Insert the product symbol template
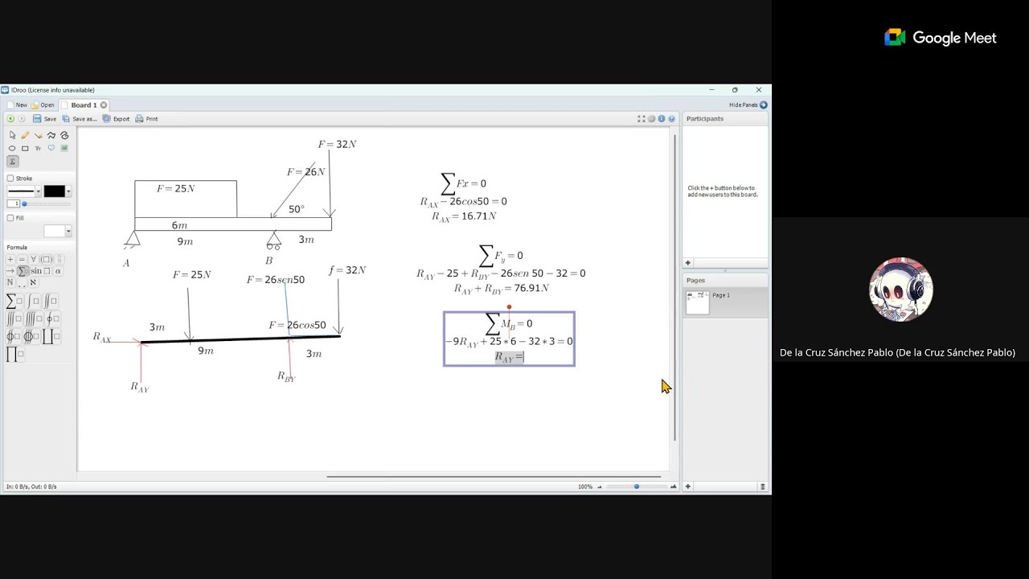Image resolution: width=1029 pixels, height=579 pixels. [x=14, y=355]
